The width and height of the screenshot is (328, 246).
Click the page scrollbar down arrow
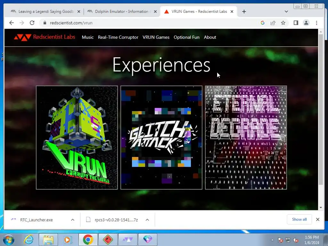coord(321,208)
